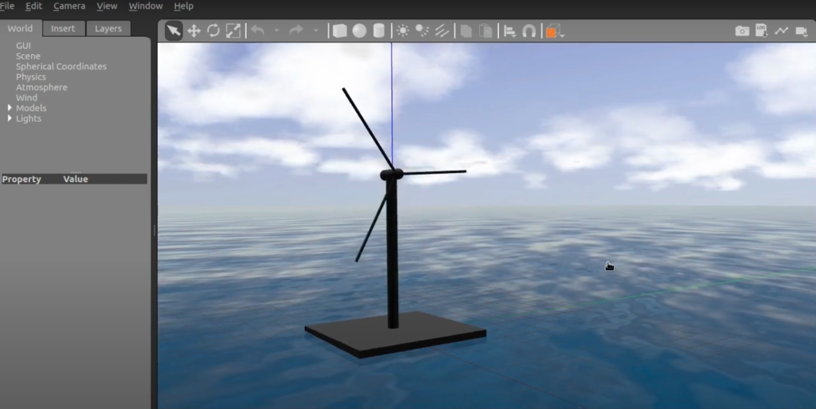
Task: Add a directional light
Action: click(x=442, y=30)
